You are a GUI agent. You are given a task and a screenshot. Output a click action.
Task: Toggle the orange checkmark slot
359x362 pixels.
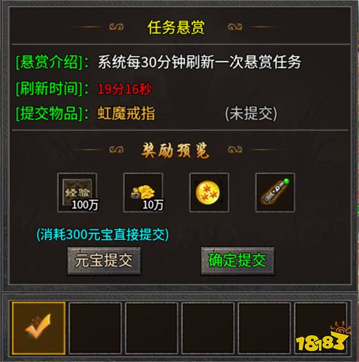coord(39,328)
